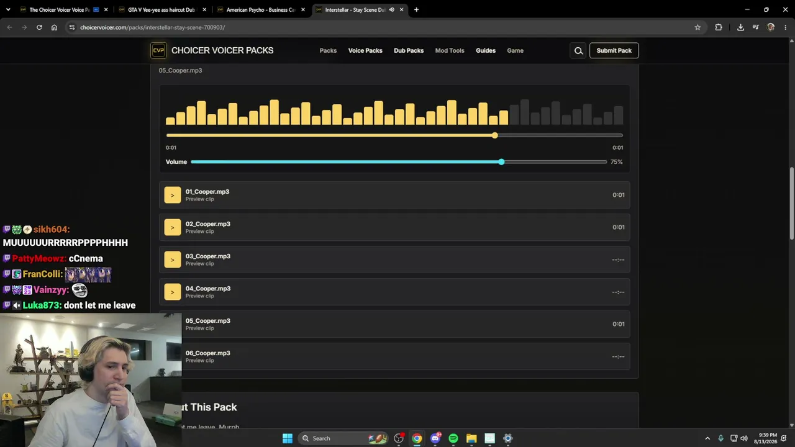Screen dimensions: 795x447
Task: Show hidden system tray icons
Action: click(x=707, y=438)
